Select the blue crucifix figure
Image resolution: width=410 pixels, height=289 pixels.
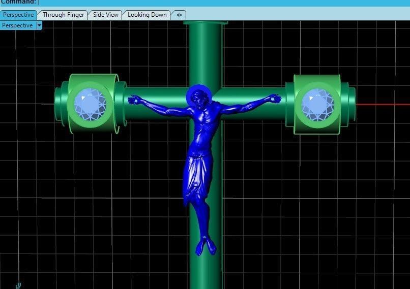(203, 169)
